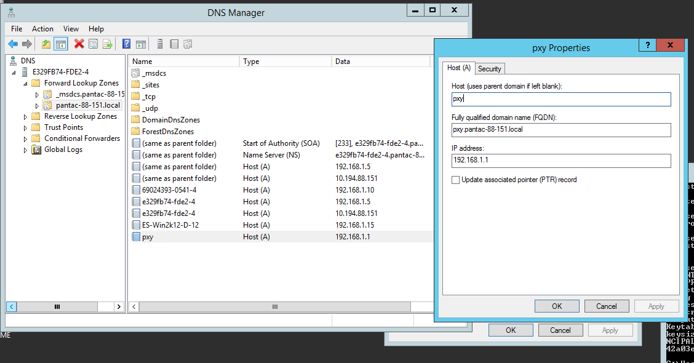The image size is (694, 363).
Task: Enable Update associated pointer (PTR) record
Action: click(x=455, y=180)
